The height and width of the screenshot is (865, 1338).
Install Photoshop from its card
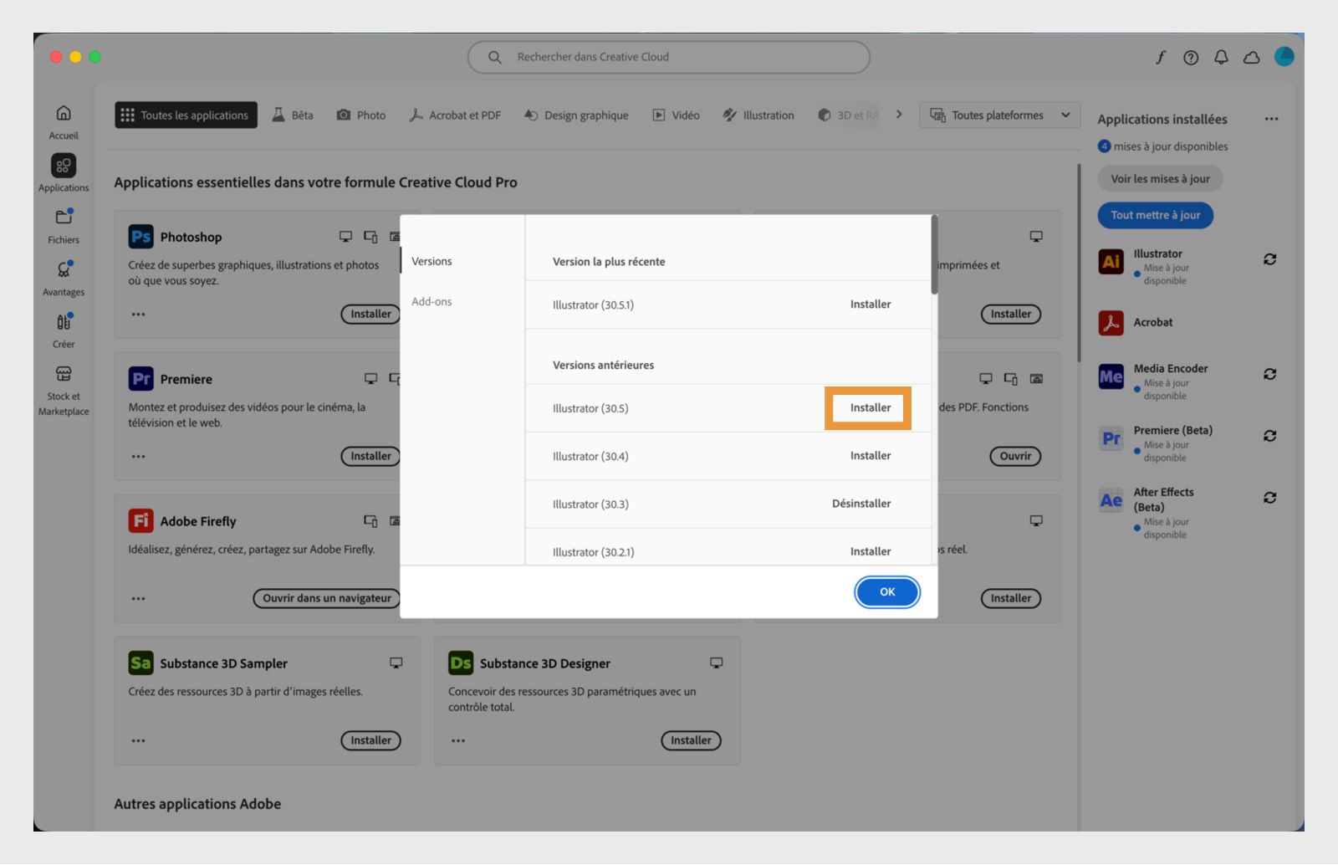[370, 315]
